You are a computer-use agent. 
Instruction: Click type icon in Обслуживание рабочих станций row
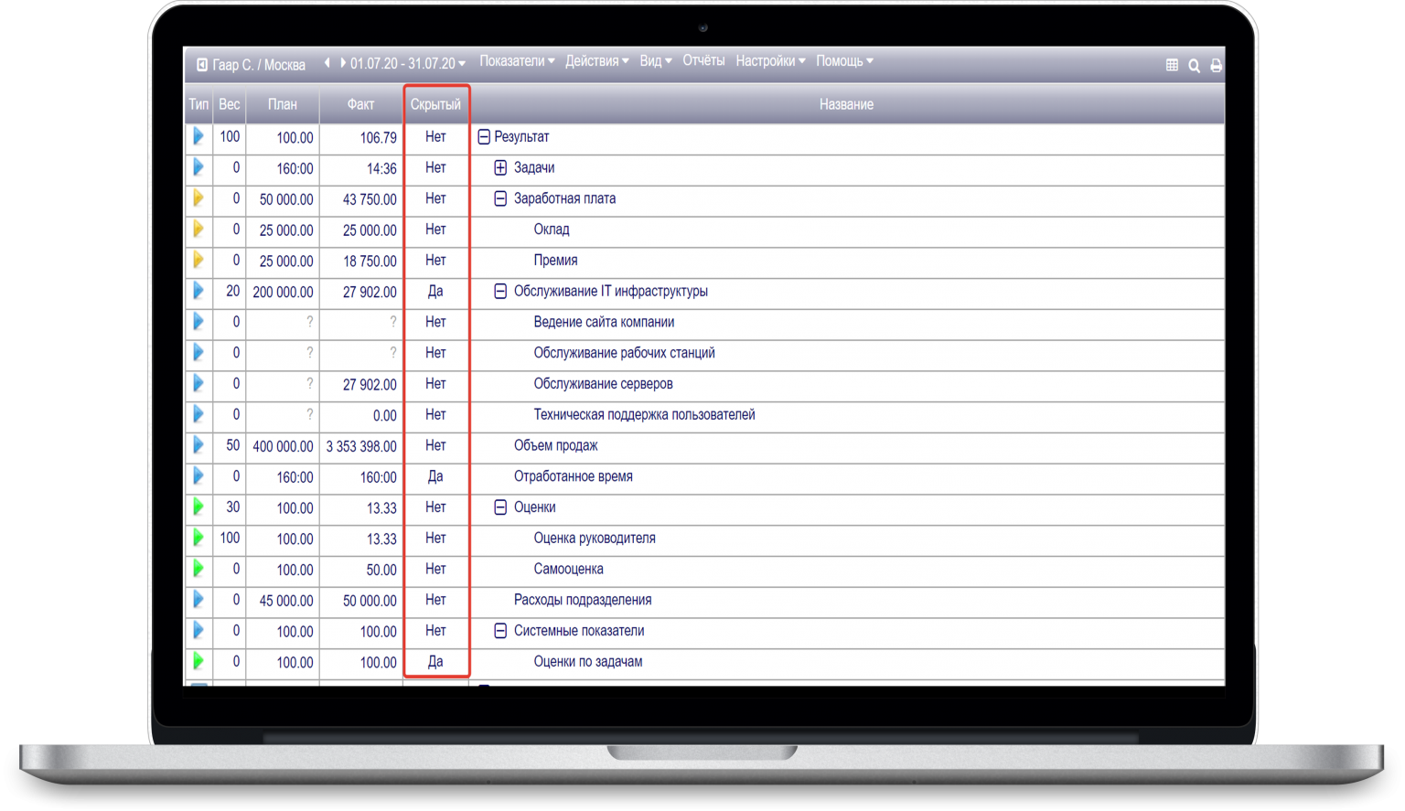point(198,353)
